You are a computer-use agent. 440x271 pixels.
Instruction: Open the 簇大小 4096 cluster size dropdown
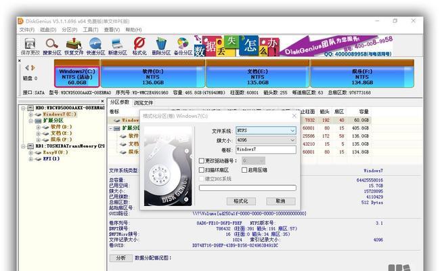pyautogui.click(x=266, y=140)
